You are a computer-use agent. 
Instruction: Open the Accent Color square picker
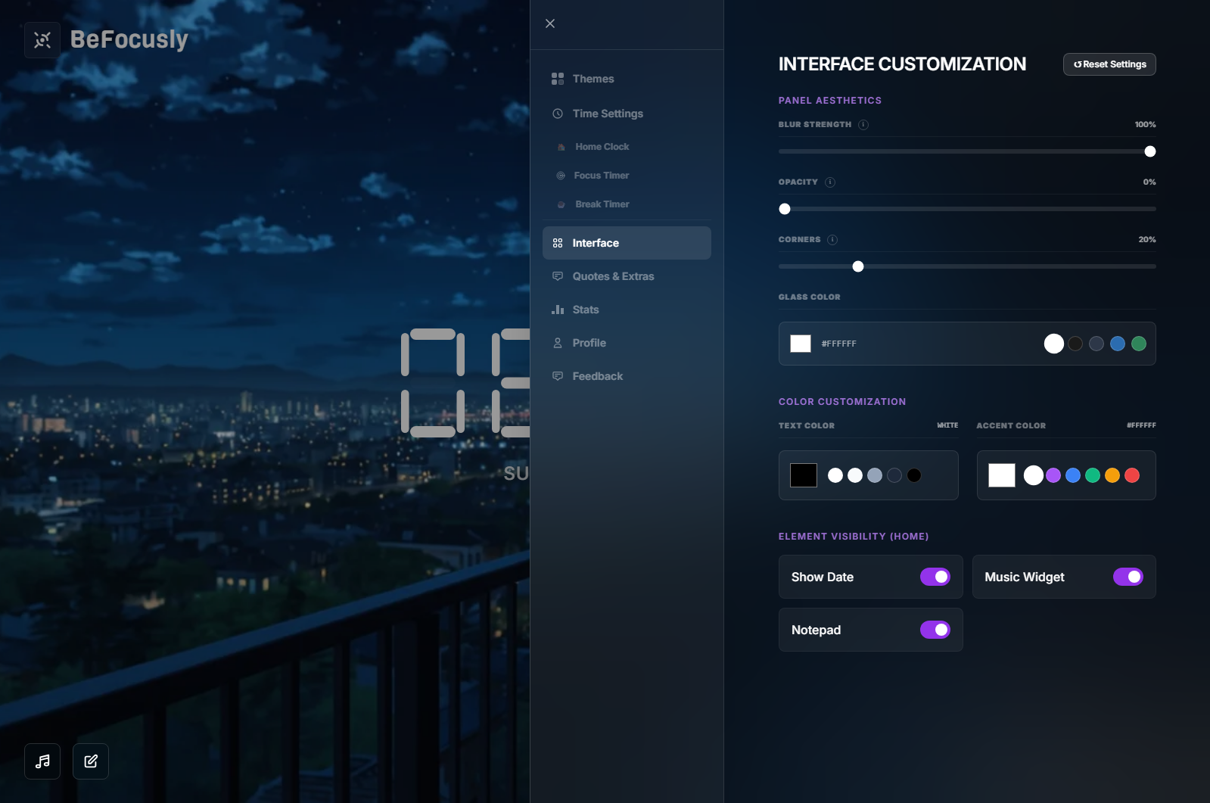point(1002,475)
